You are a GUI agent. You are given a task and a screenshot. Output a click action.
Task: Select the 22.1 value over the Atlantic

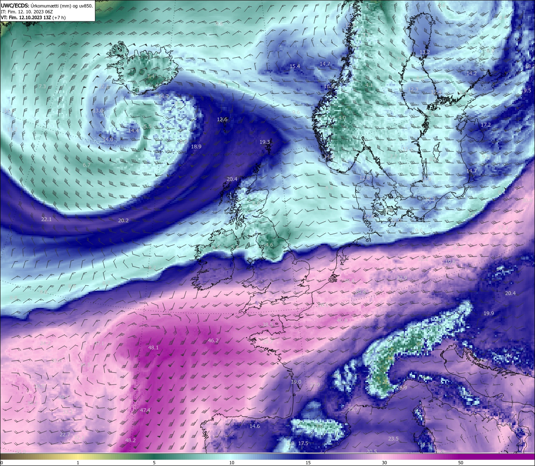46,219
